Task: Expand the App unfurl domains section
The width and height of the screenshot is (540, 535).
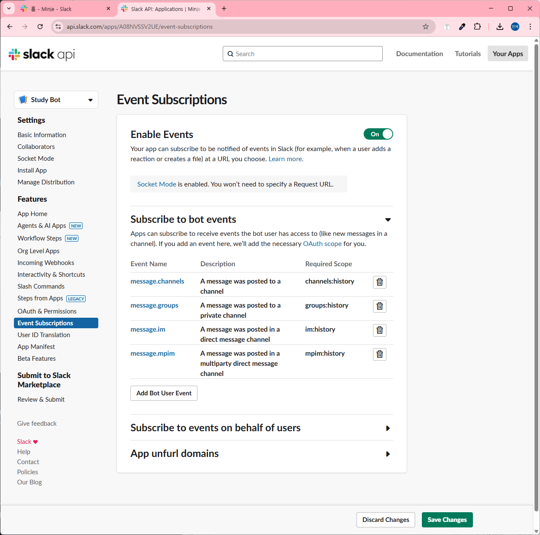Action: 388,454
